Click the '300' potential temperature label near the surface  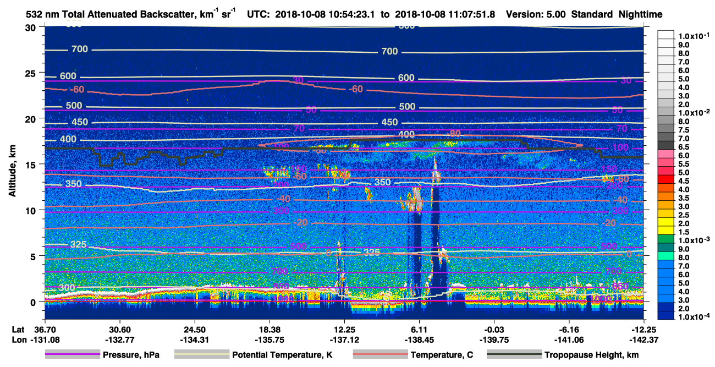[67, 288]
